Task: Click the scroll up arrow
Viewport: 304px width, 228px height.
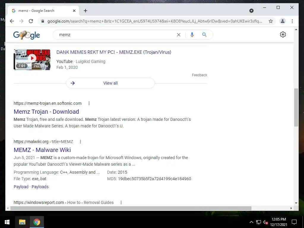Action: pyautogui.click(x=296, y=29)
